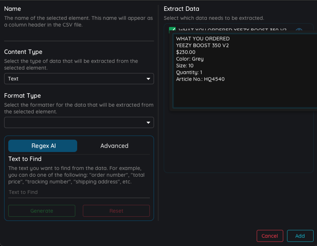Image resolution: width=317 pixels, height=246 pixels.
Task: Click the Article No. HQ4540 line in preview
Action: [x=200, y=79]
